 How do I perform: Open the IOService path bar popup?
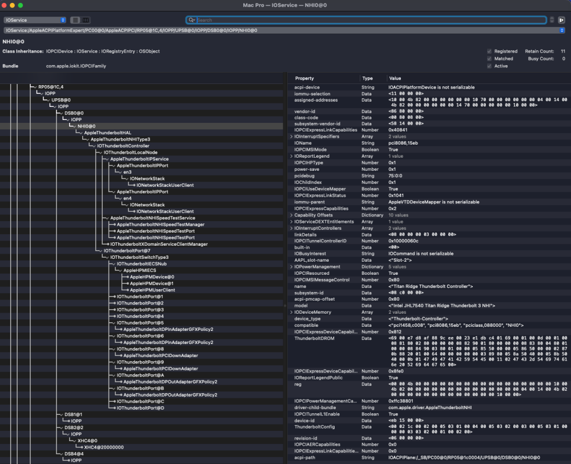pyautogui.click(x=284, y=30)
